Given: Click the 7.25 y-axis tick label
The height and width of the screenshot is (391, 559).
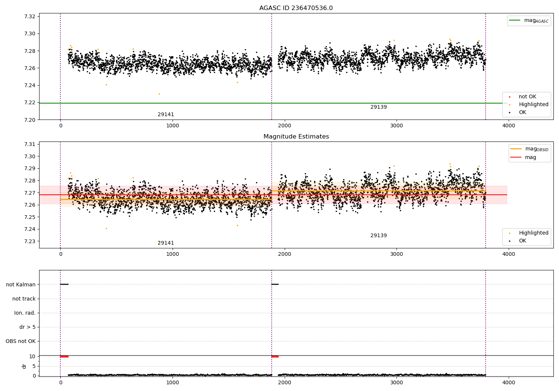Looking at the screenshot, I should (x=29, y=217).
